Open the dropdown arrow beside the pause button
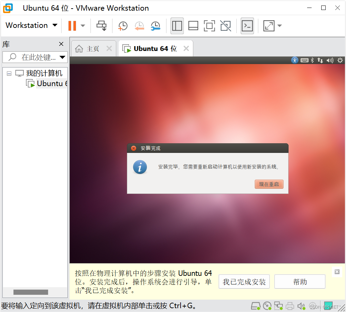The width and height of the screenshot is (346, 312). coord(83,25)
